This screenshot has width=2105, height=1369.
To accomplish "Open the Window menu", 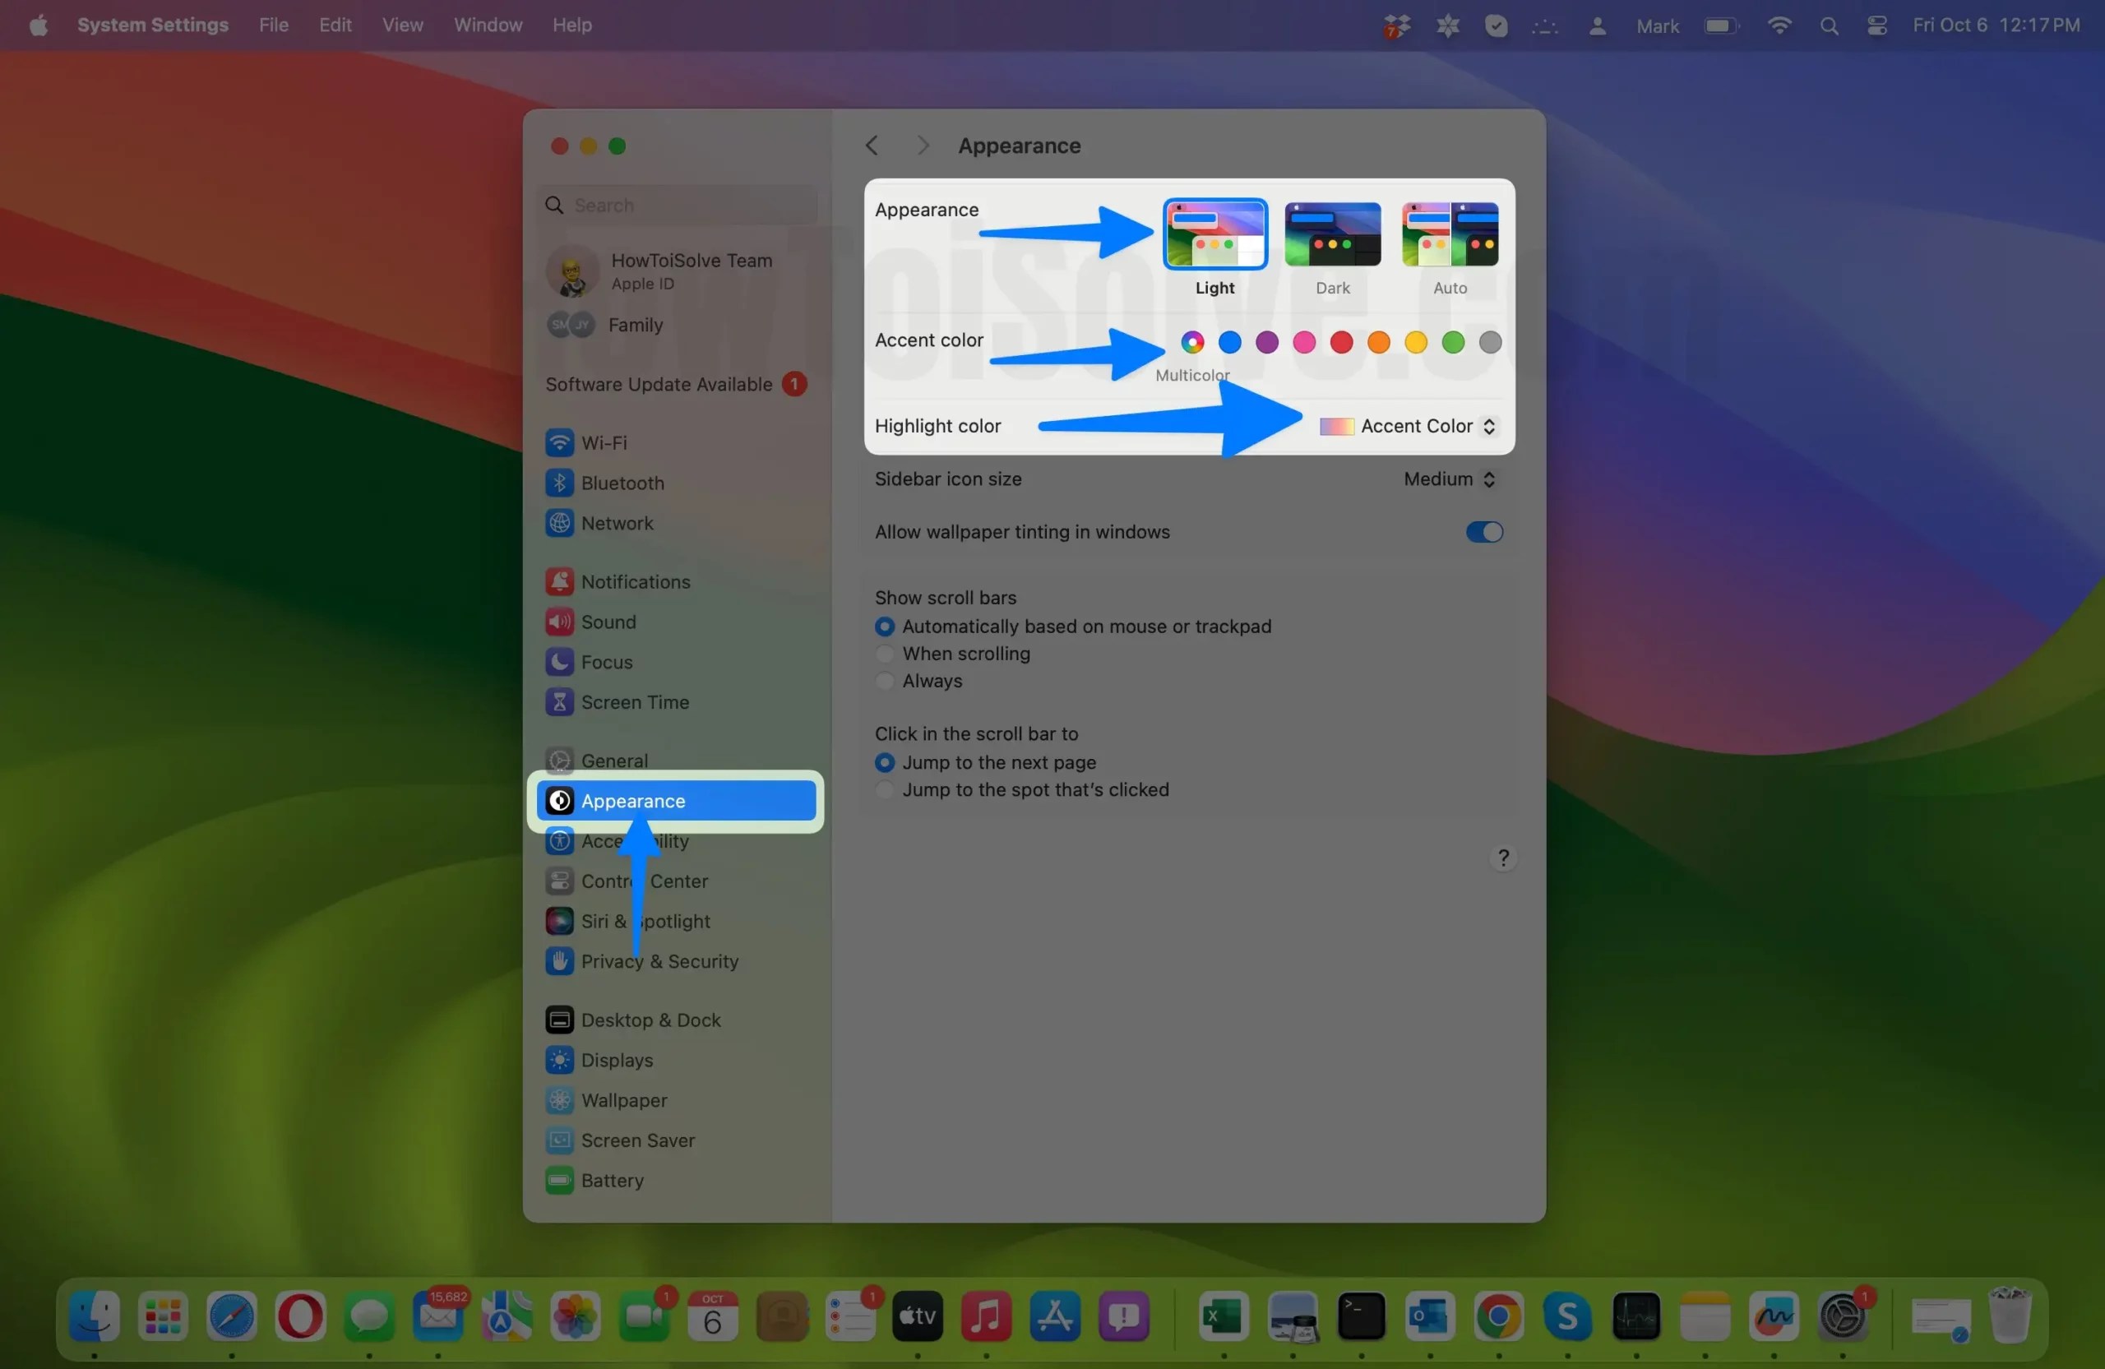I will tap(488, 25).
